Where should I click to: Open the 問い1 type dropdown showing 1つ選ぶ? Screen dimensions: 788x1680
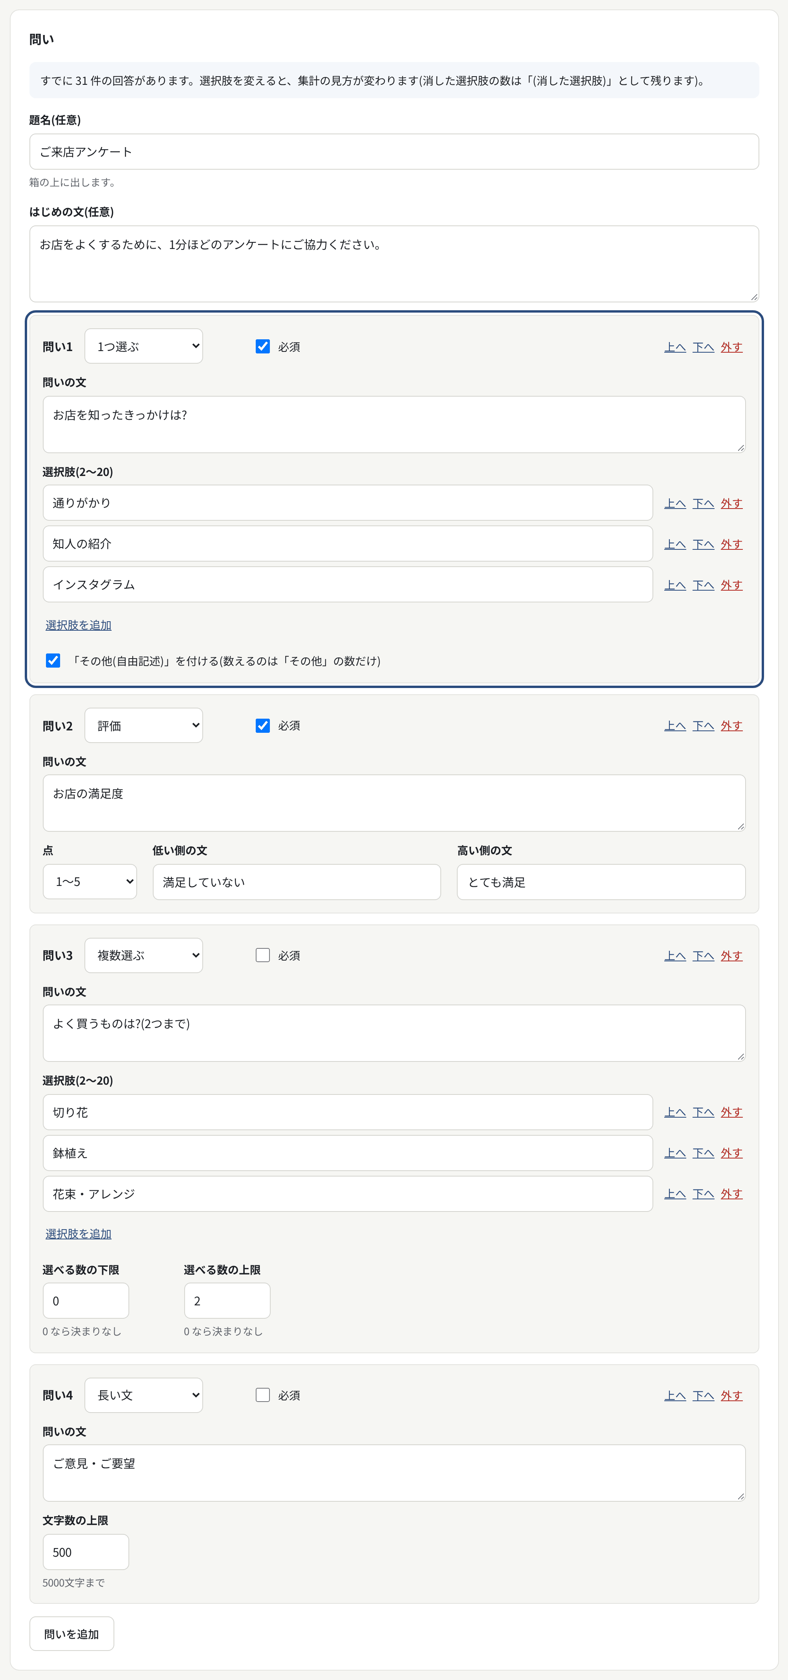tap(143, 346)
